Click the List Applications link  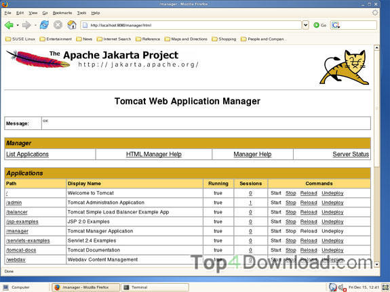point(27,154)
